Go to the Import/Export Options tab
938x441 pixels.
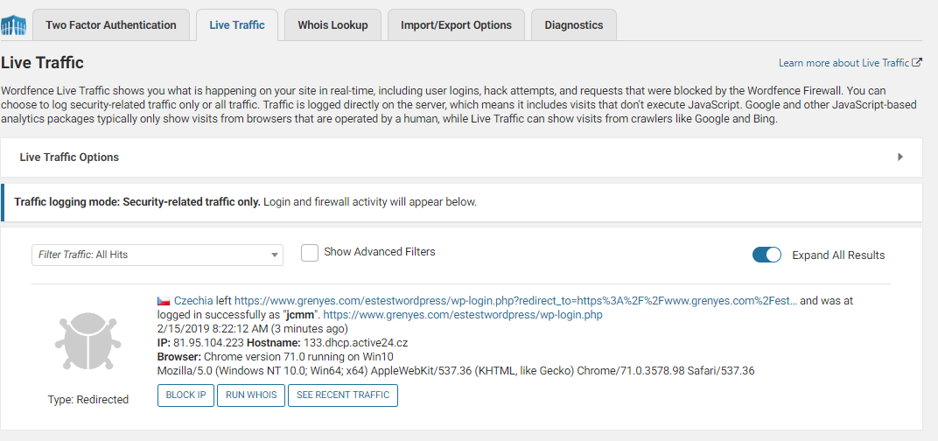pos(456,25)
